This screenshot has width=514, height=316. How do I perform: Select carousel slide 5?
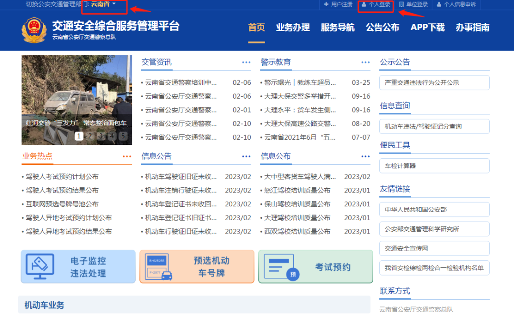tap(123, 136)
